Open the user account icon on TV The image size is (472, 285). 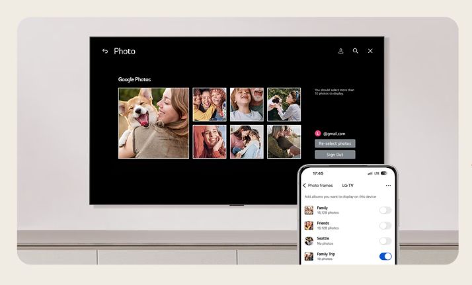[341, 51]
